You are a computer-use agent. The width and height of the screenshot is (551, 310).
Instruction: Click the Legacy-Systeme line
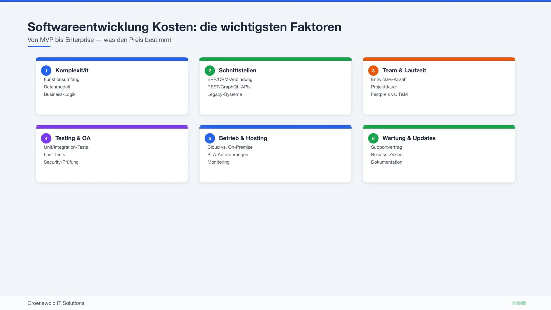click(225, 94)
